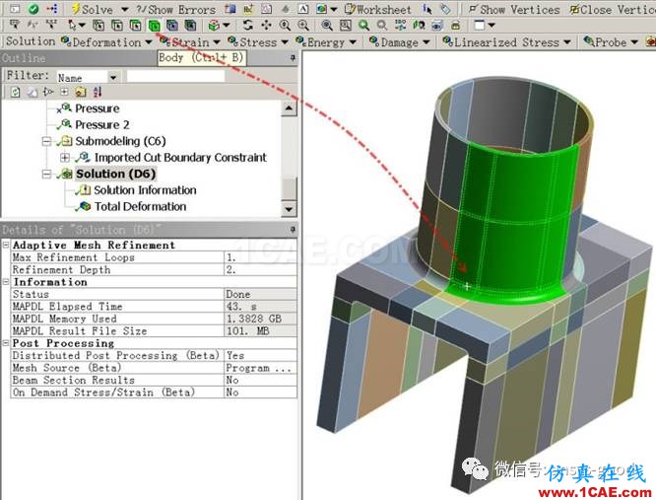Activate the Box Zoom tool
Viewport: 656px width, 500px height.
303,25
